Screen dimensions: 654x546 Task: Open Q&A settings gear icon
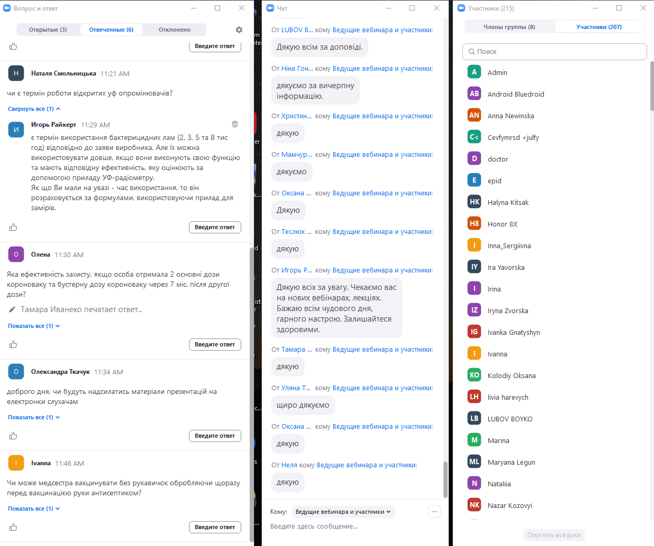coord(239,30)
